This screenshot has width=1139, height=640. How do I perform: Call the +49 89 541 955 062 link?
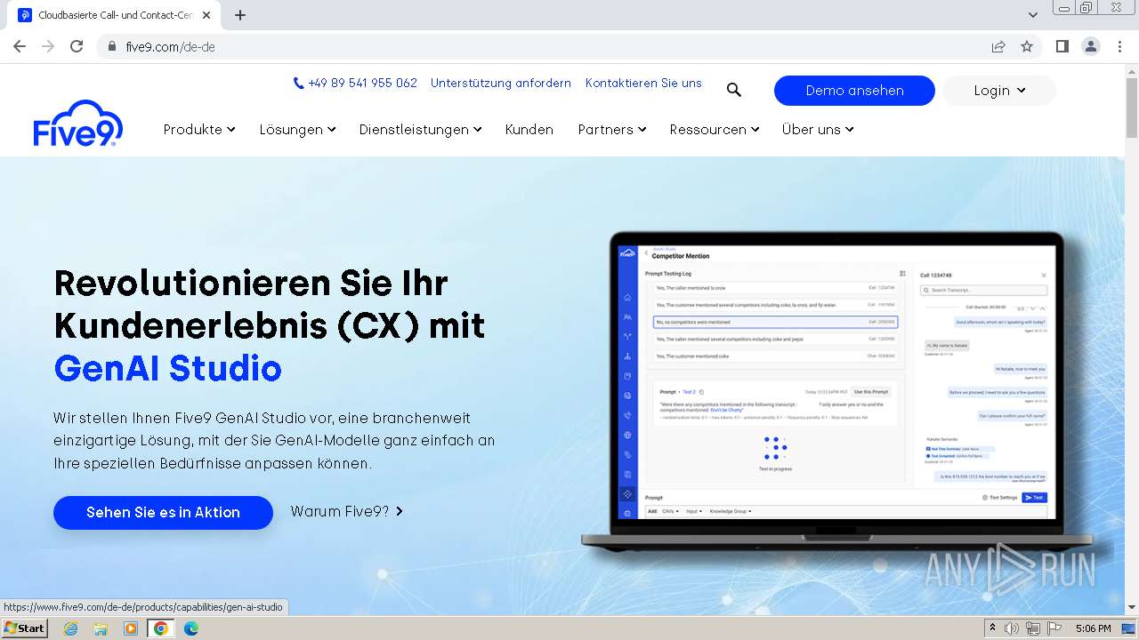point(362,83)
